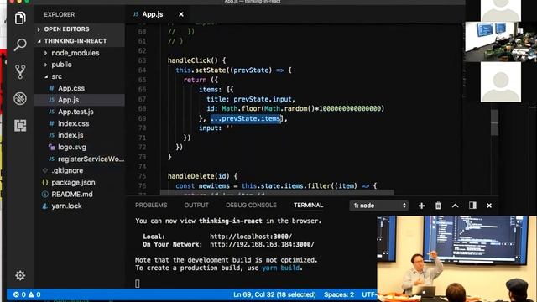
Task: Click 'Spaces: 2' indentation in status bar
Action: coord(339,294)
